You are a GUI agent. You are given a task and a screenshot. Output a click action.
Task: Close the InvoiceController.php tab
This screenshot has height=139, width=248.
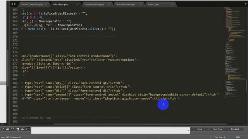coord(46,5)
